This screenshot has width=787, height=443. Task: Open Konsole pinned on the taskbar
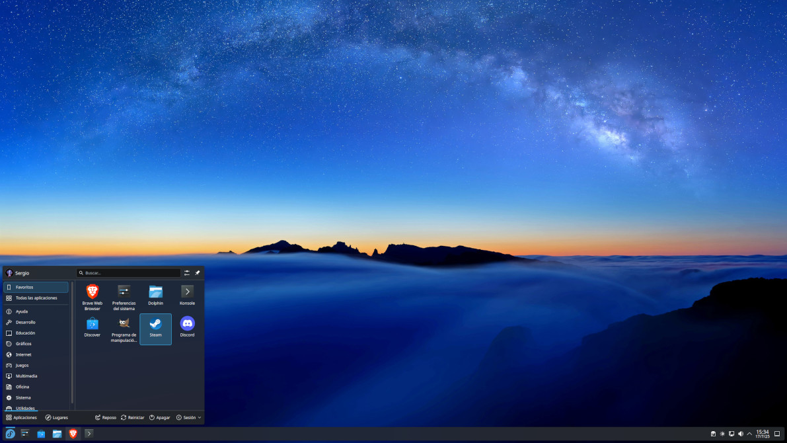(89, 434)
